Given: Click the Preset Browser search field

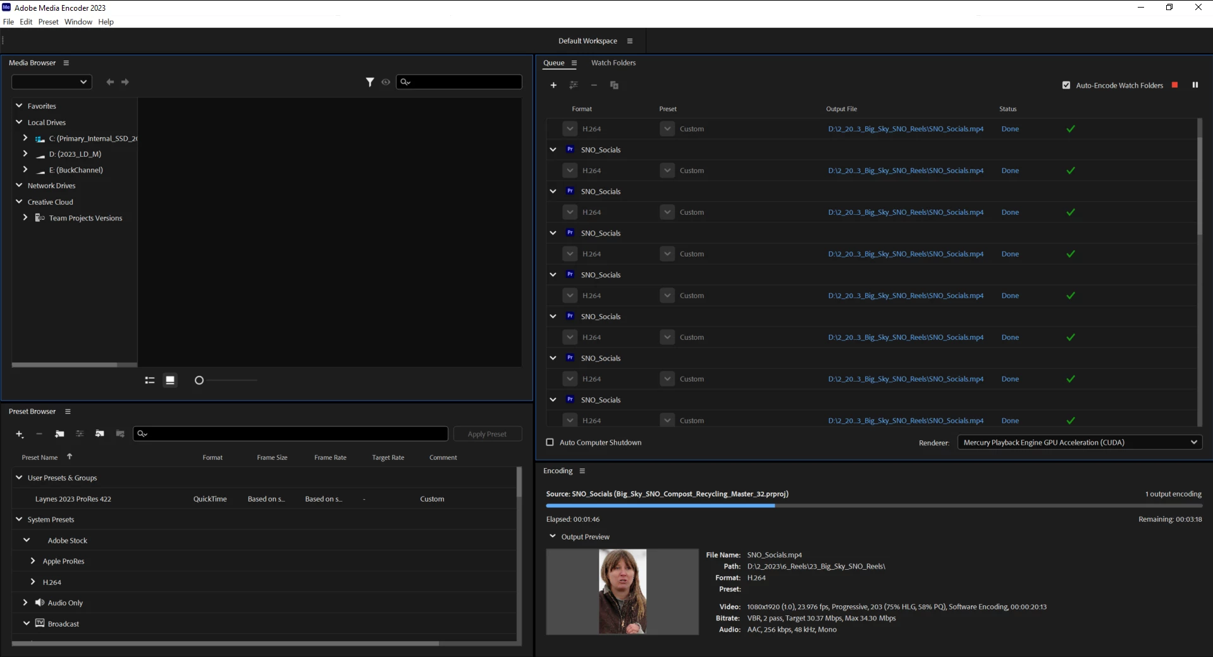Looking at the screenshot, I should [291, 434].
